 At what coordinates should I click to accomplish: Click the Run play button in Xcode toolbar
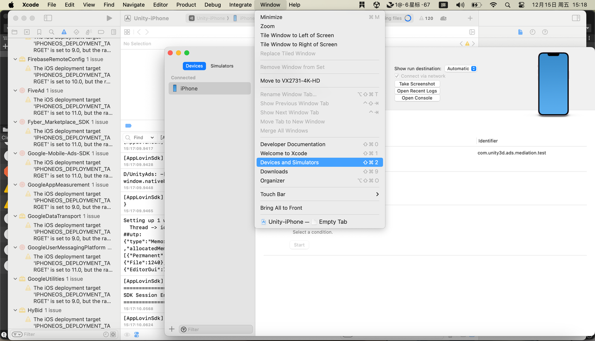tap(109, 18)
